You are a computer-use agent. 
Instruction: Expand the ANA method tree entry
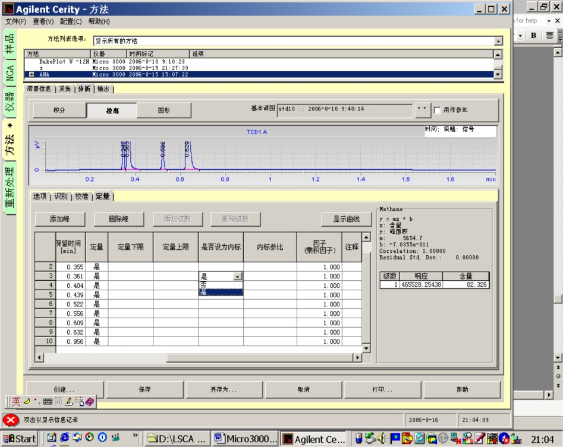tap(32, 75)
